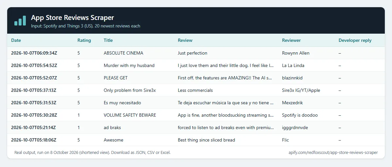Screen dimensions: 392x167
Task: Click the Title column header
Action: click(x=108, y=41)
